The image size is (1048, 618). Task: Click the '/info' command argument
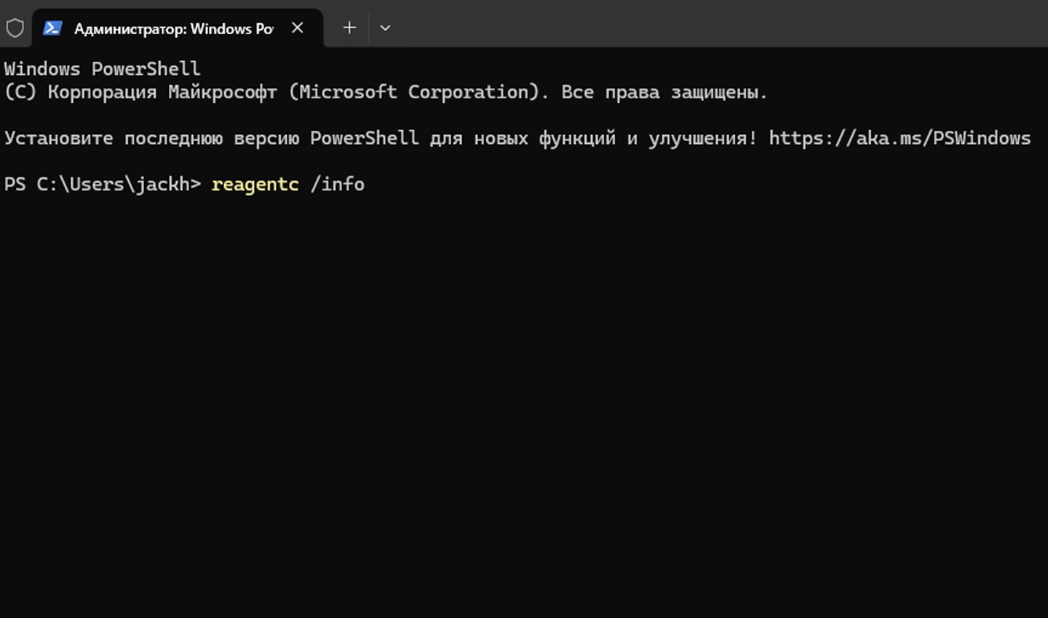click(x=338, y=184)
